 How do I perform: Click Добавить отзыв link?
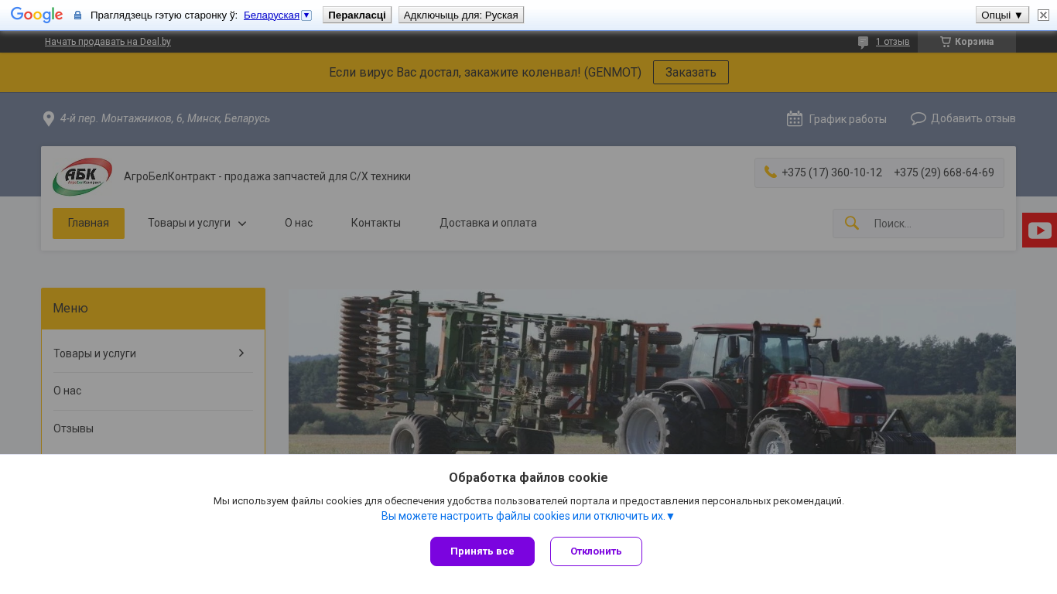tap(973, 118)
